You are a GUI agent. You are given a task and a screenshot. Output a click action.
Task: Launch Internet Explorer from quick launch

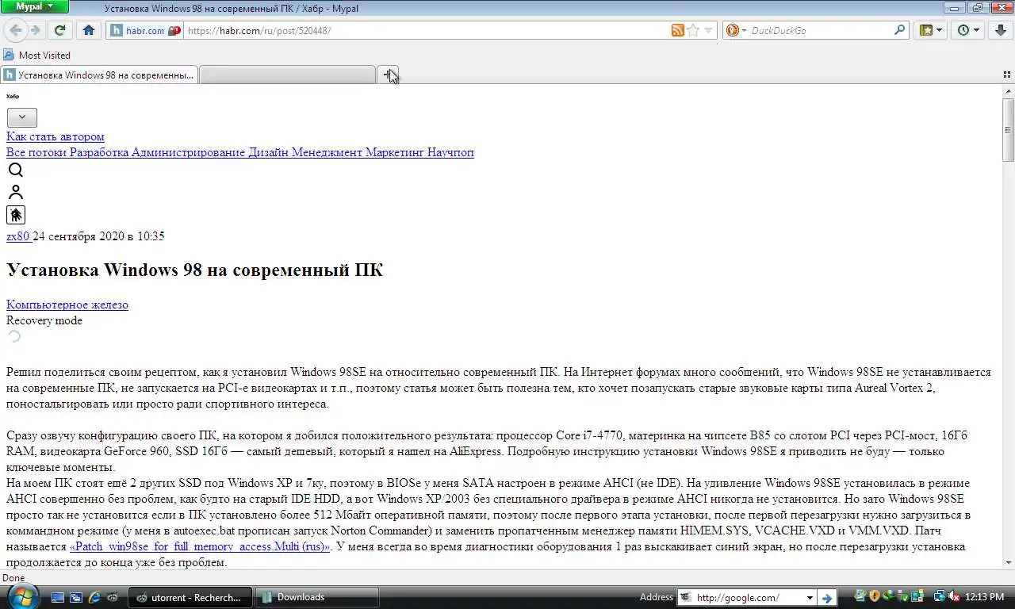click(94, 597)
